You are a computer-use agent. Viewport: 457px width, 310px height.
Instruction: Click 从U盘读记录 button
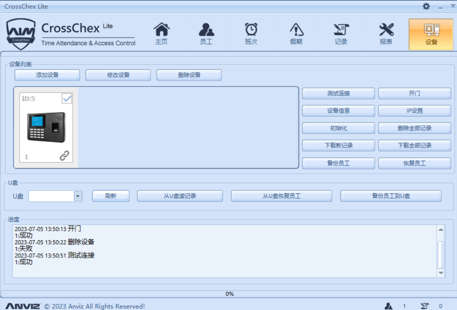pos(180,196)
